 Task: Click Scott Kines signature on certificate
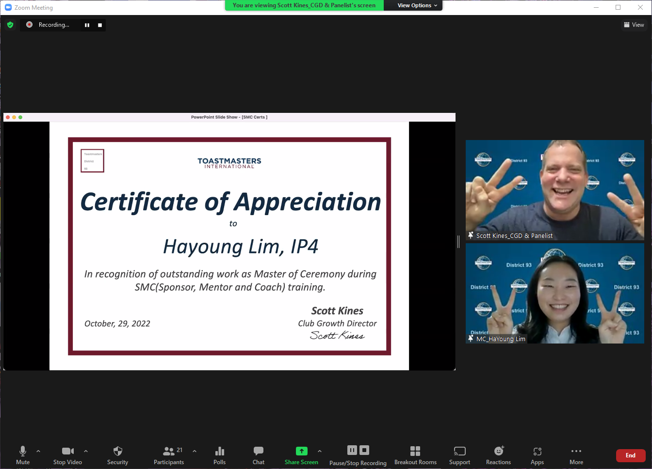point(337,335)
